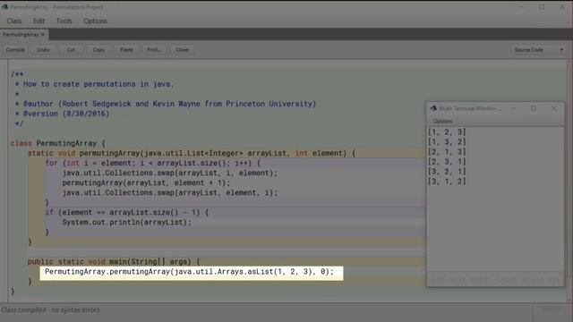Image resolution: width=573 pixels, height=322 pixels.
Task: Click the 'public static void main' line
Action: click(114, 262)
